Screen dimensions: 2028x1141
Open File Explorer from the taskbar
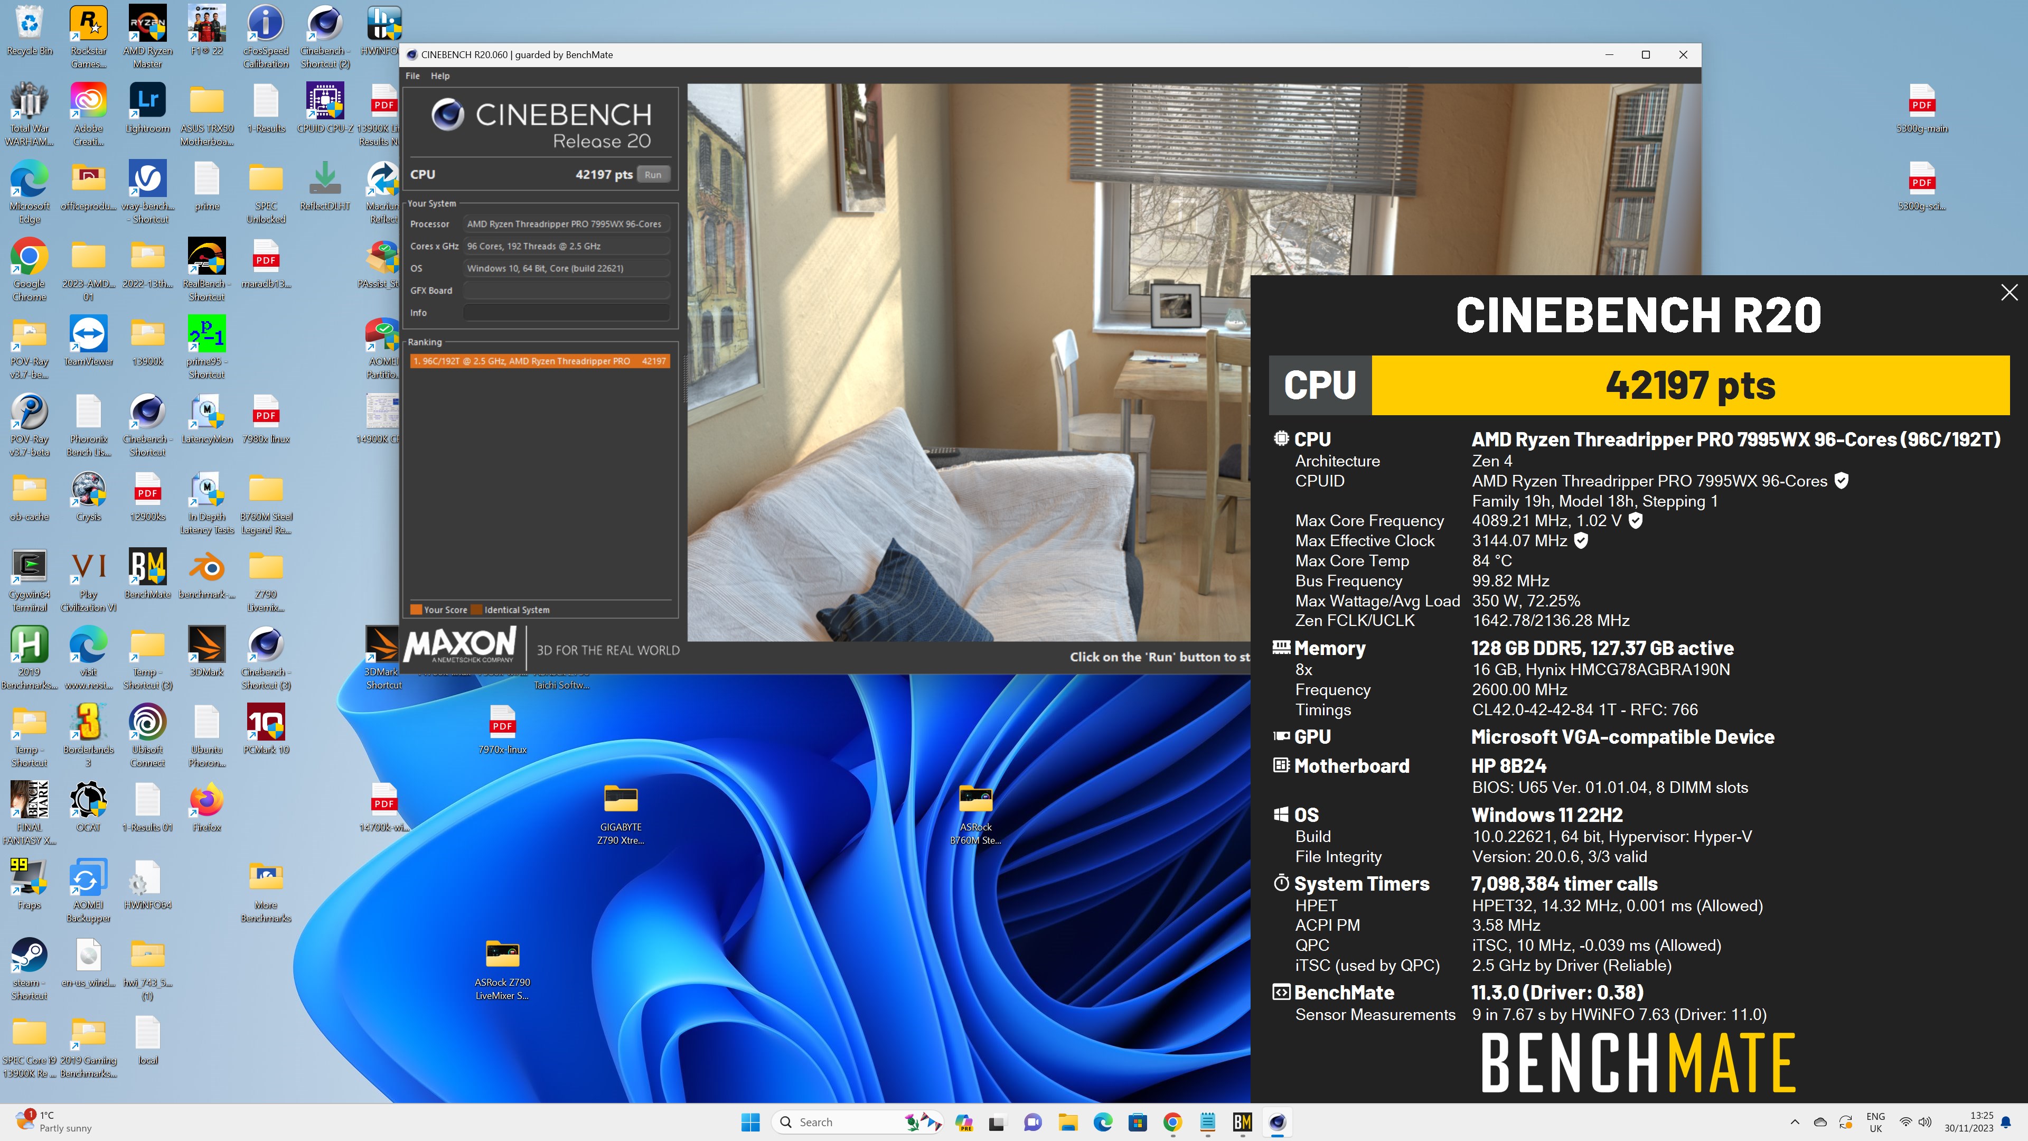tap(1067, 1122)
